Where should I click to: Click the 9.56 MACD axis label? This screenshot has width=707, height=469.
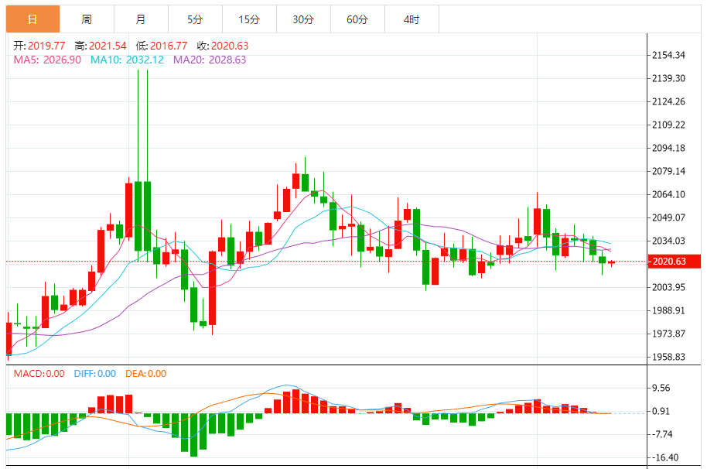pos(661,389)
